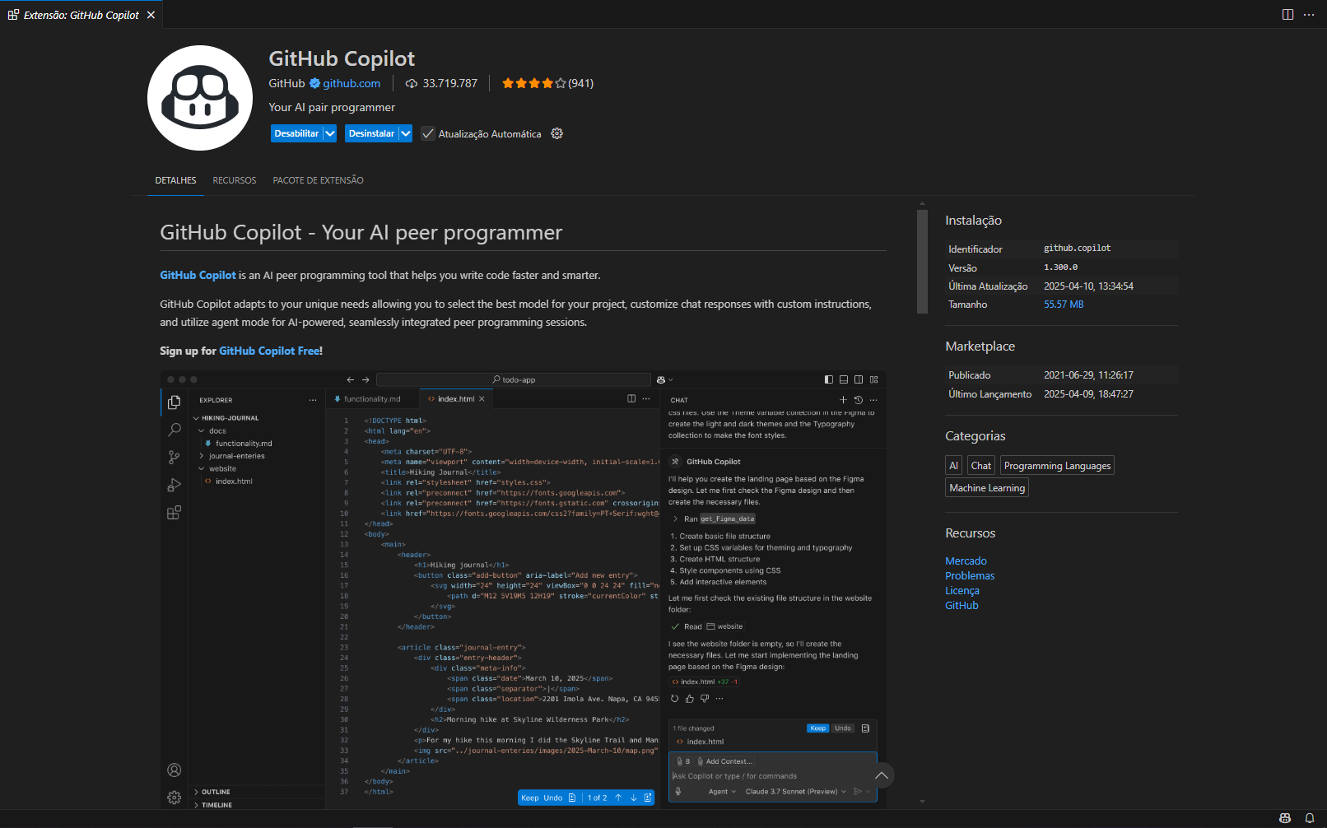Open the Problemas resource link
This screenshot has height=828, width=1327.
(970, 576)
